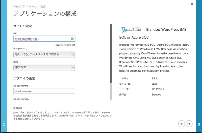Click the version value 3.5.2
Viewport: 202px width, 133px height.
tap(154, 79)
